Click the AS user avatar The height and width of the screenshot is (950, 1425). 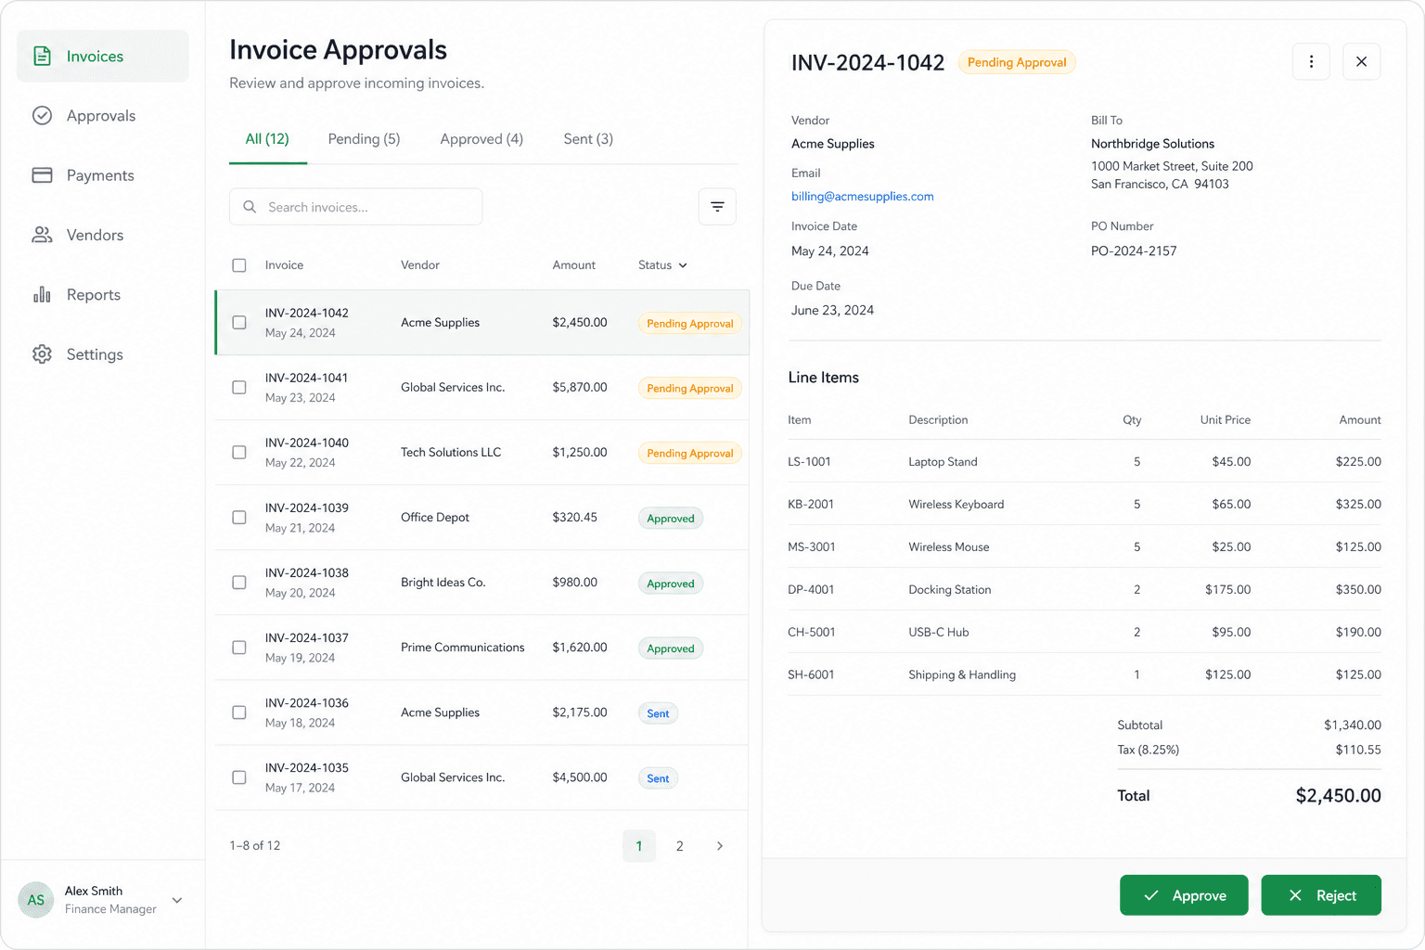pos(36,900)
